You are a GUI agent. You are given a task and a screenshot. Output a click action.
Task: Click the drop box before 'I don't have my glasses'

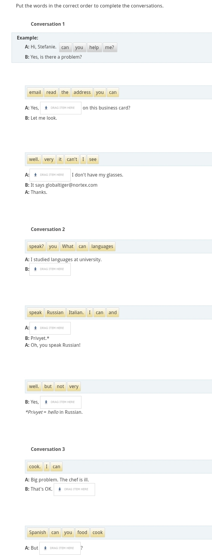tap(50, 175)
